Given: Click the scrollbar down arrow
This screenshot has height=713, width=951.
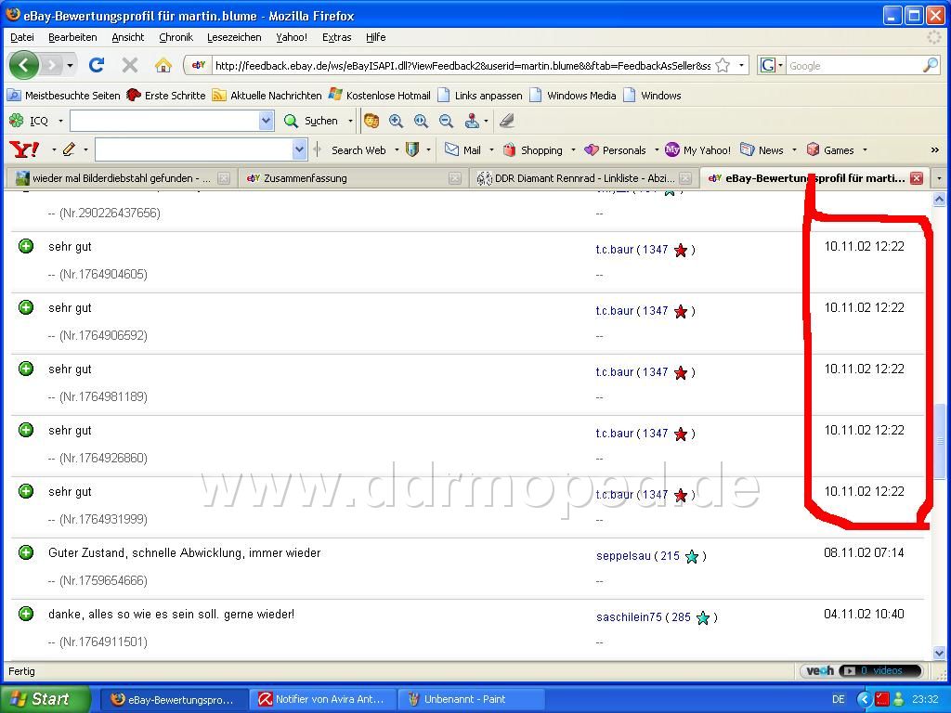Looking at the screenshot, I should (x=939, y=653).
